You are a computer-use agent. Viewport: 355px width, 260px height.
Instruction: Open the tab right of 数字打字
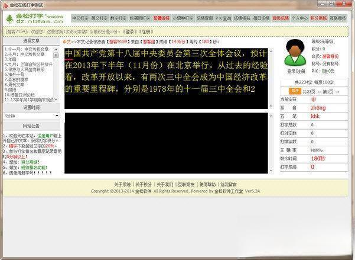click(139, 18)
